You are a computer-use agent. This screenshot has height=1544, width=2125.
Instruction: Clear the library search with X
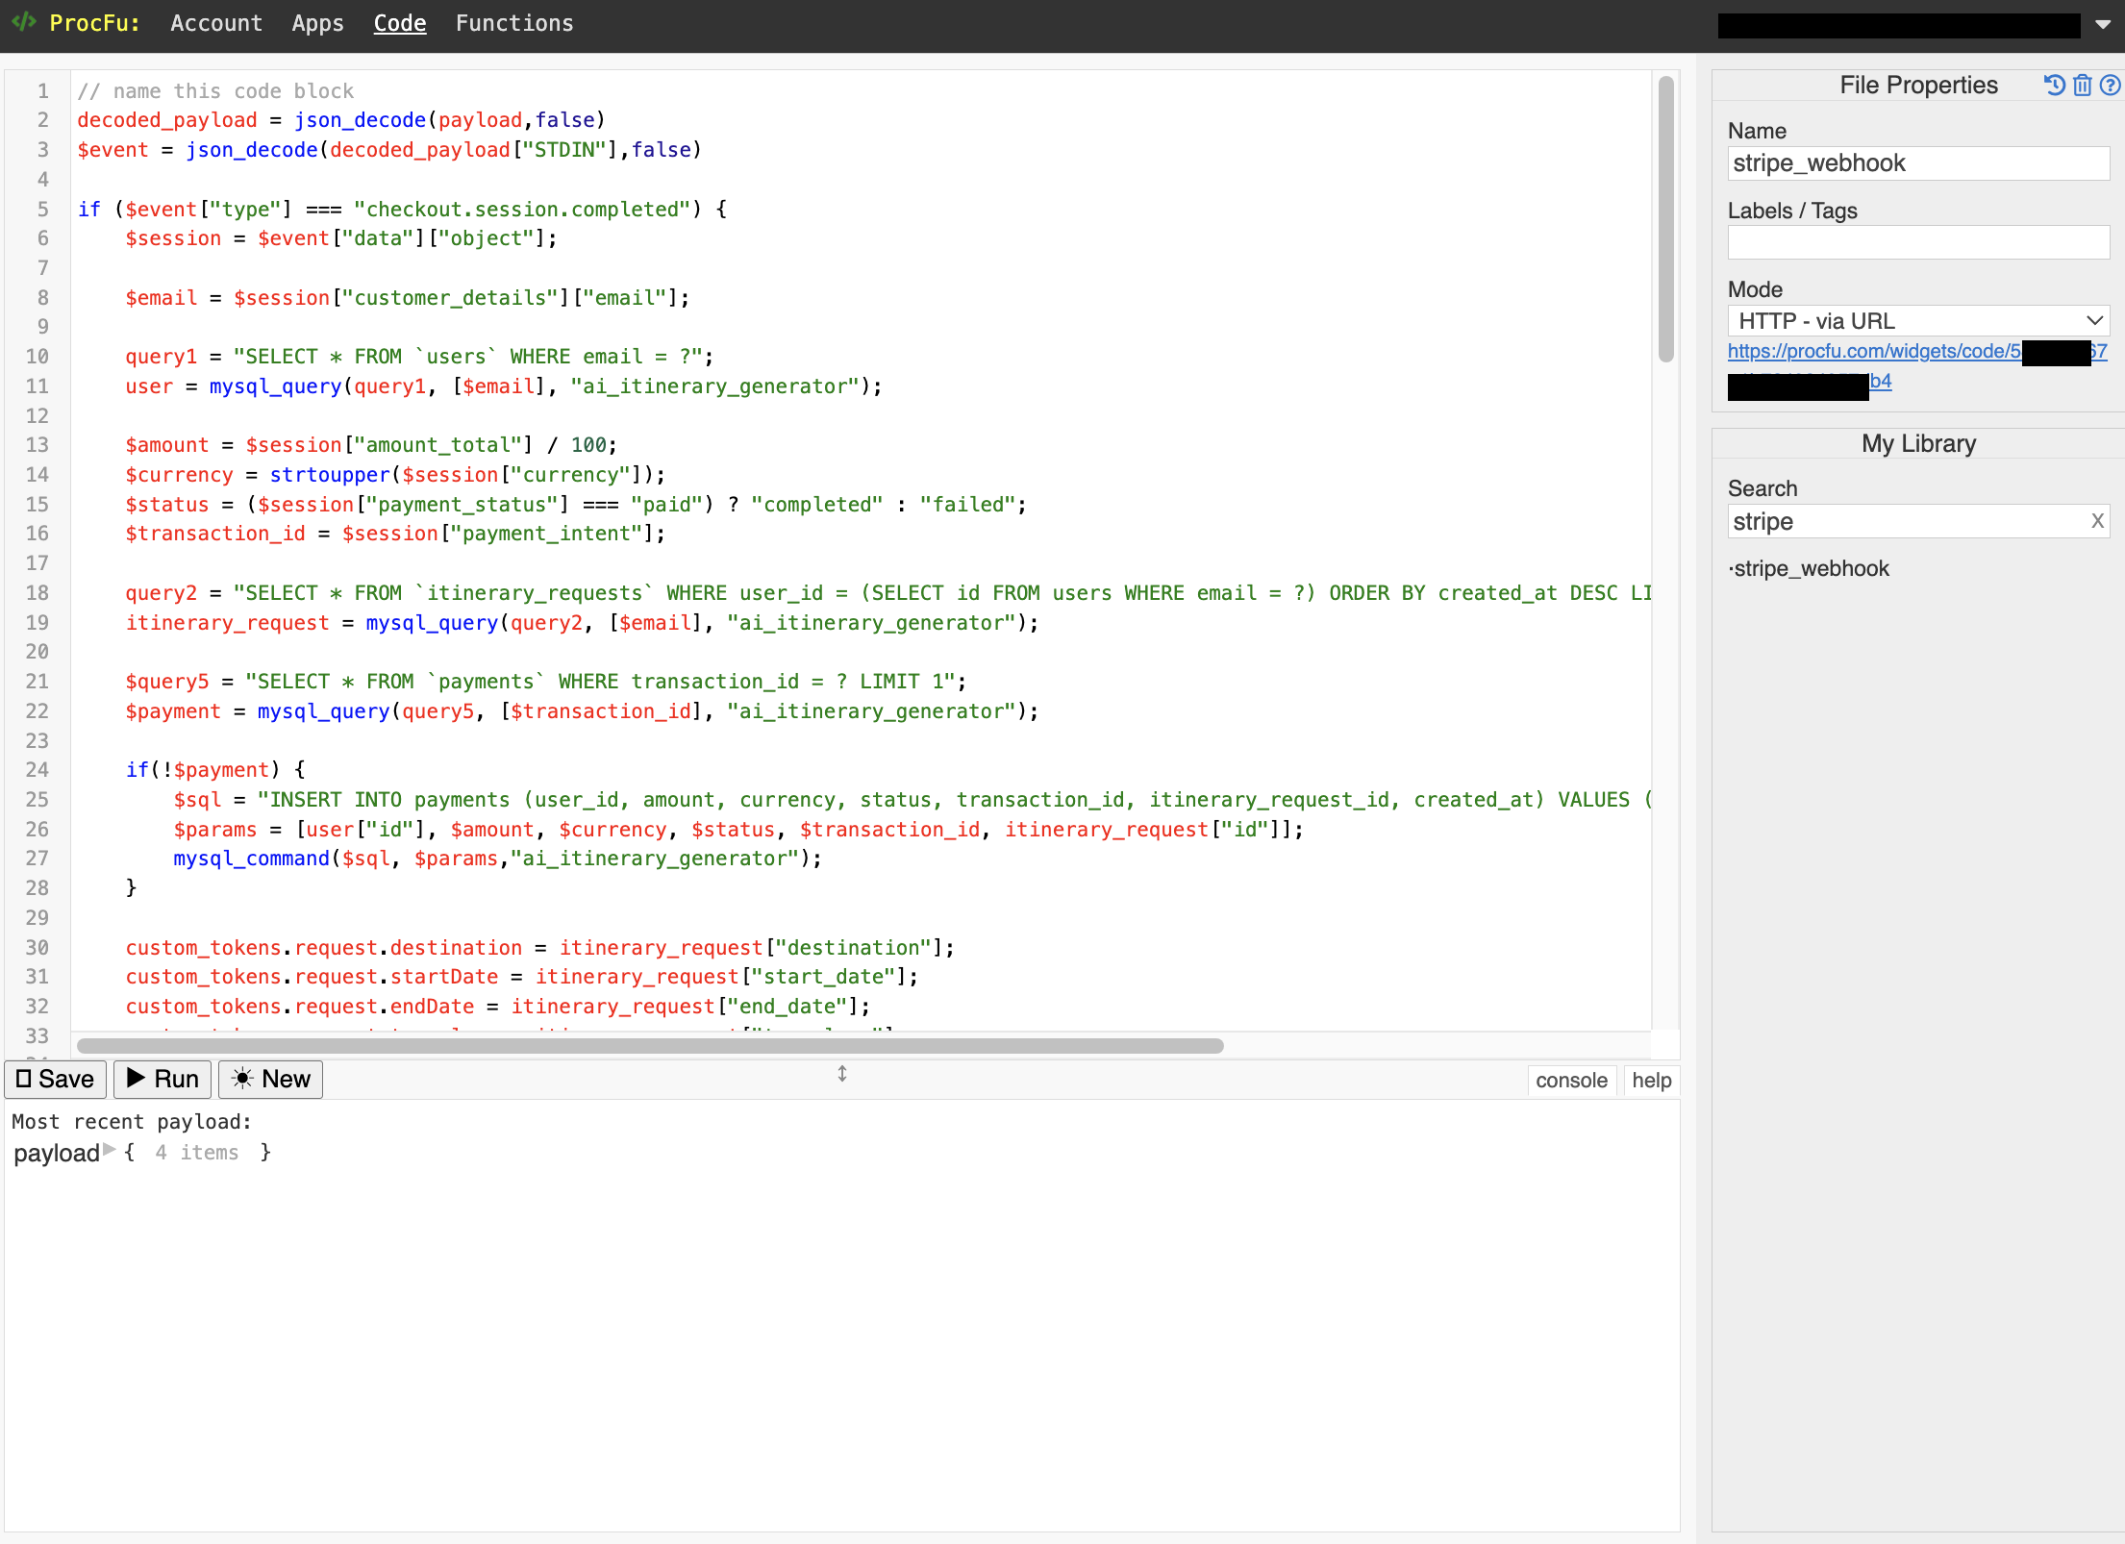pyautogui.click(x=2097, y=521)
